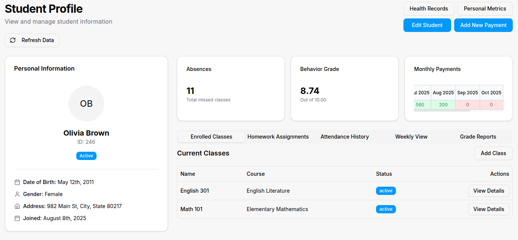Click the Monthly Payments horizontal scrollbar

tap(442, 111)
